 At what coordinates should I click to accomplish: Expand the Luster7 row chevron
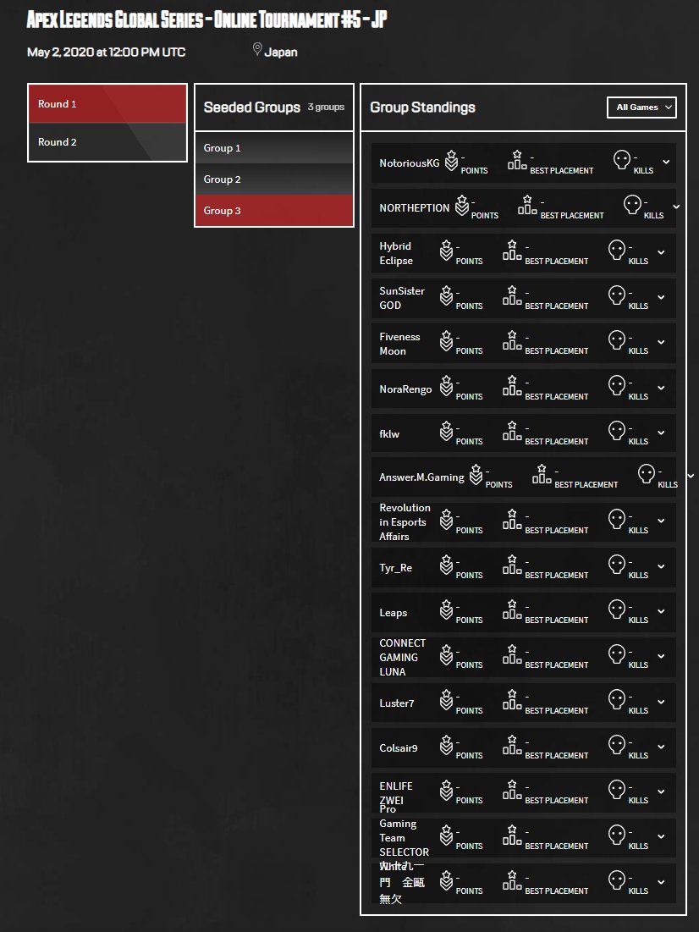click(661, 702)
